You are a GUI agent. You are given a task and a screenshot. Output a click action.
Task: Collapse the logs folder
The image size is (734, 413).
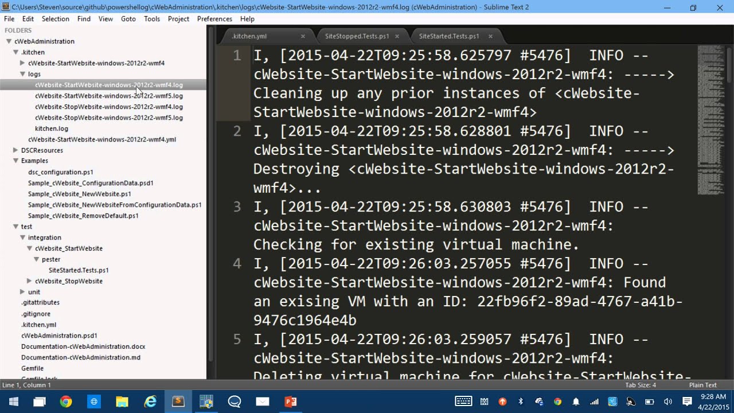22,74
